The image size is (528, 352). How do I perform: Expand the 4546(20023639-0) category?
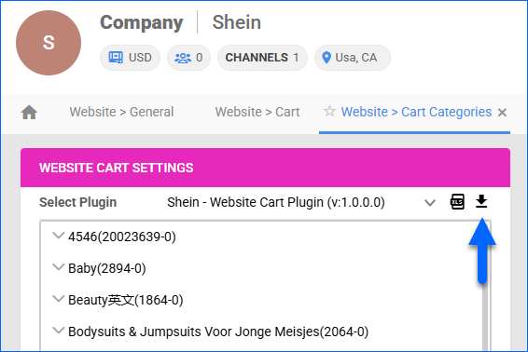(x=59, y=236)
